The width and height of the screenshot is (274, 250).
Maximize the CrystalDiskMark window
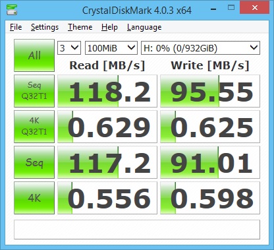pos(231,8)
